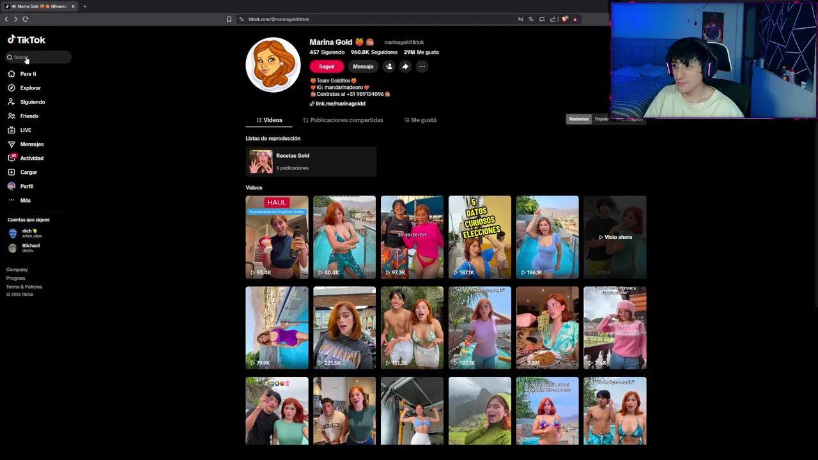Switch to Publicaciones compartidas tab

point(343,120)
